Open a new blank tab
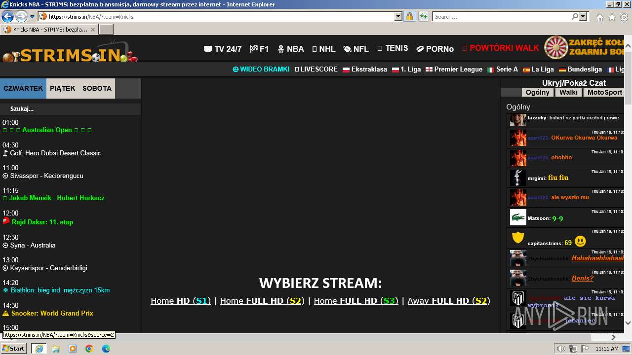Viewport: 632px width, 355px height. pyautogui.click(x=106, y=30)
